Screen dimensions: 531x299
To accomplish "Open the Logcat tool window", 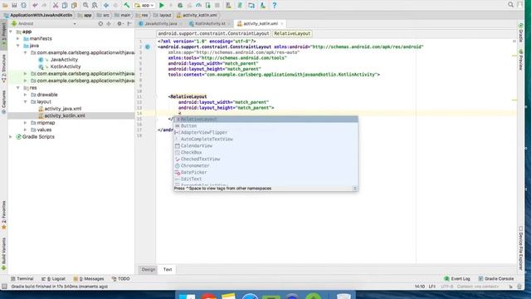I will pyautogui.click(x=53, y=279).
